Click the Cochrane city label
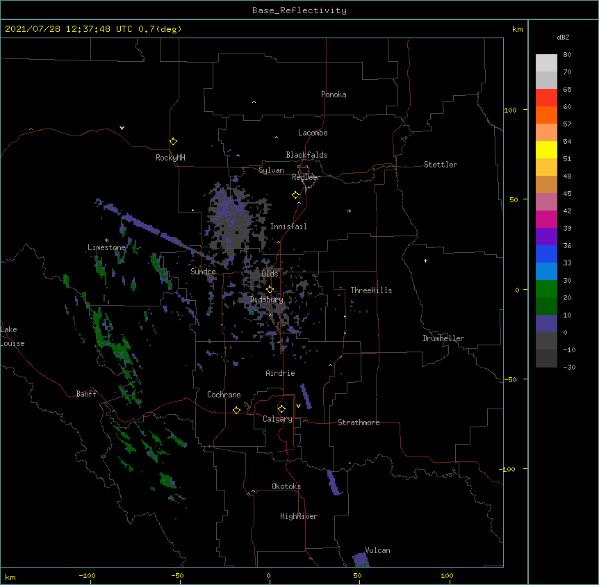 (x=224, y=395)
